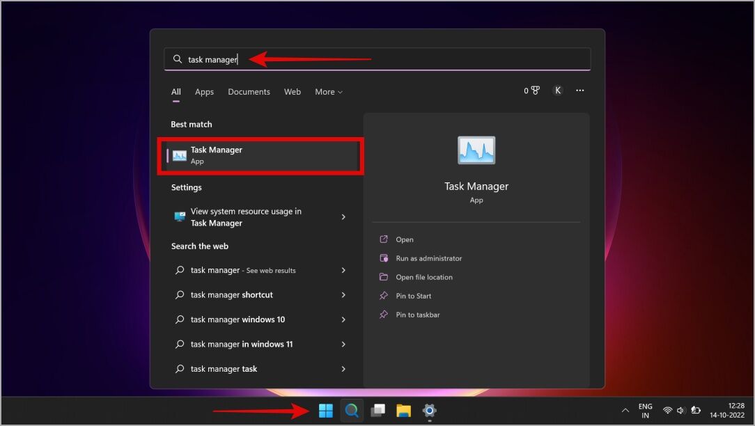
Task: Click the Open file location folder icon
Action: tap(384, 277)
